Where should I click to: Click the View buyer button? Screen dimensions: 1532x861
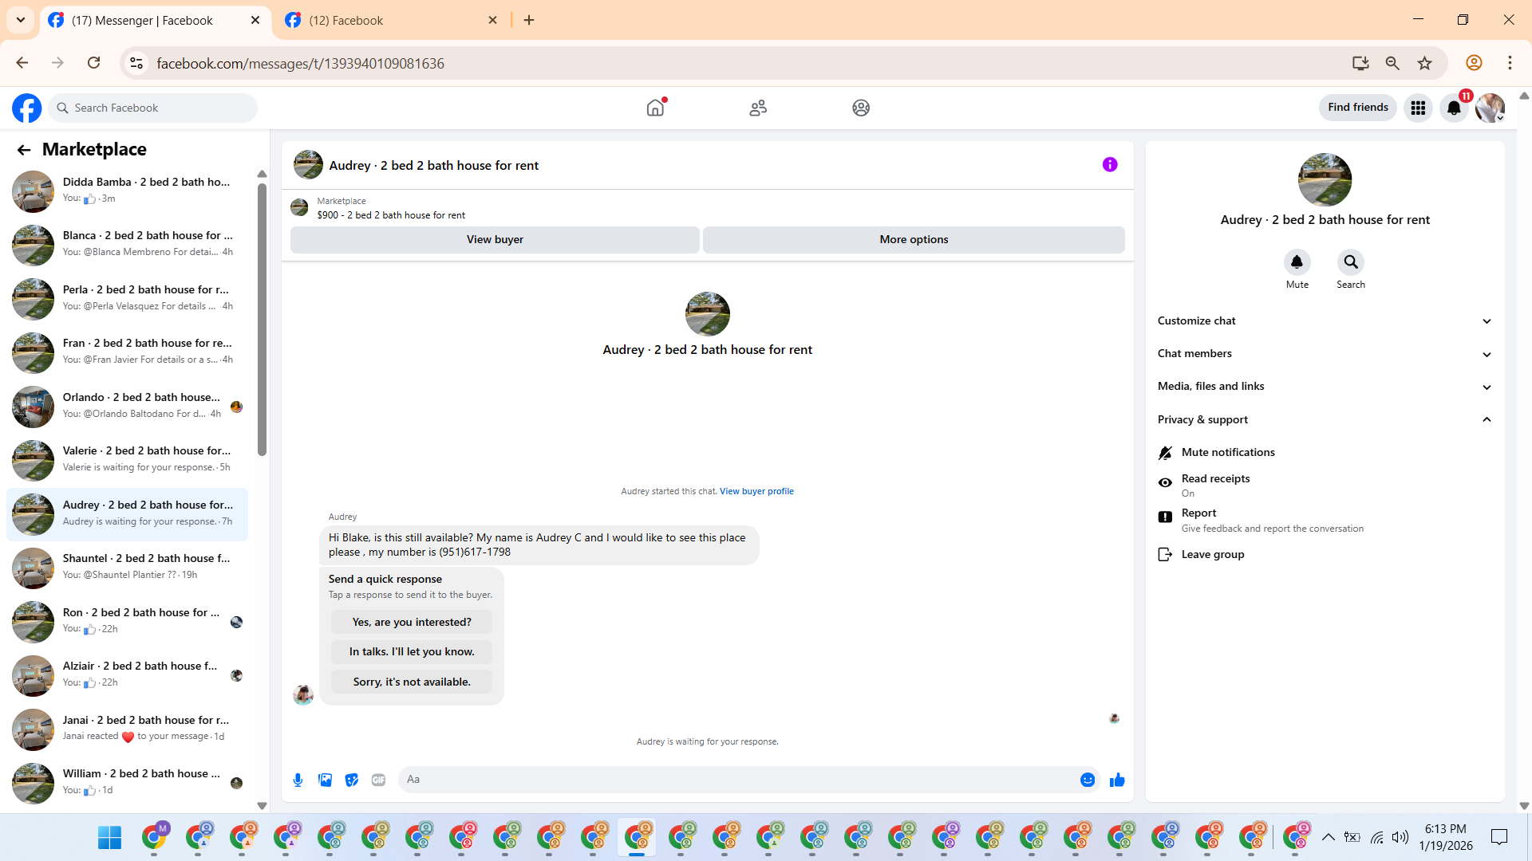495,239
